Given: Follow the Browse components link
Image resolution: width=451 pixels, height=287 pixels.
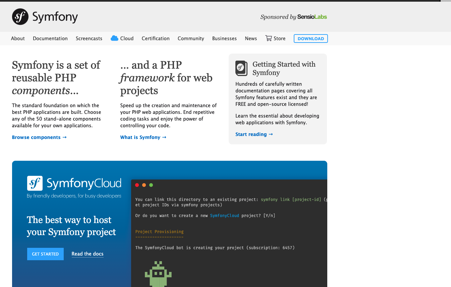Looking at the screenshot, I should (x=39, y=137).
